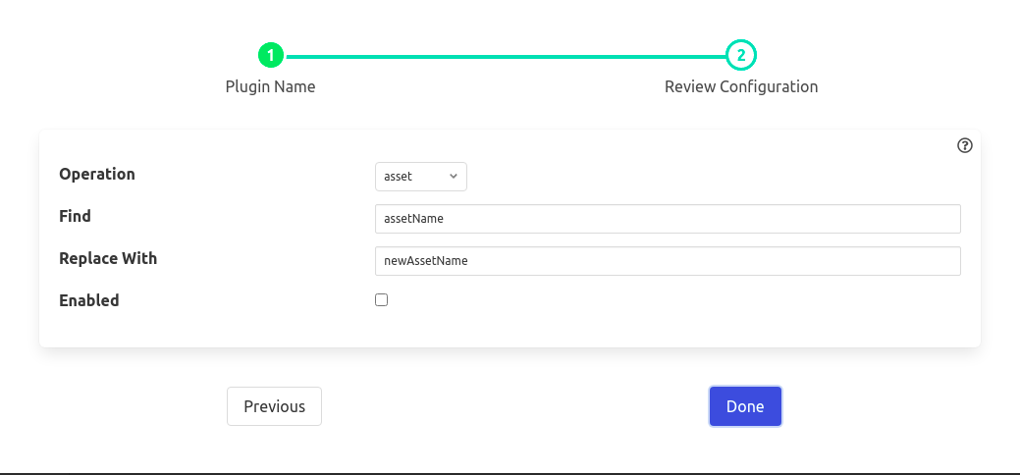
Task: Focus the Replace With field containing newAssetName
Action: tap(668, 261)
